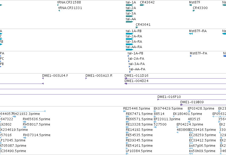The image size is (226, 155).
Task: Click the EC28259.5prime label
Action: pyautogui.click(x=203, y=135)
